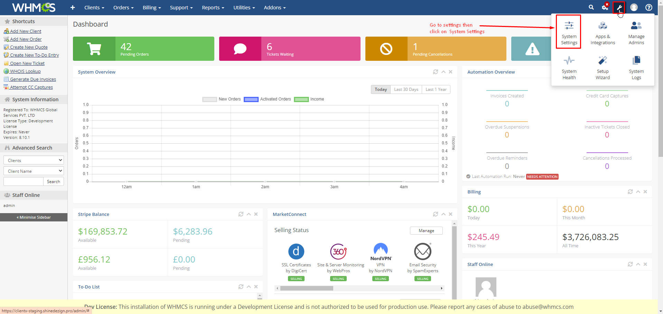Collapse the System Overview panel
Viewport: 663px width, 314px height.
click(443, 72)
